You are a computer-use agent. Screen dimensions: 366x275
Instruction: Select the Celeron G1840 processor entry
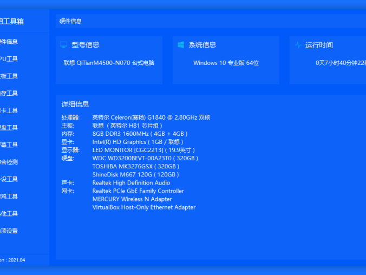(x=151, y=117)
